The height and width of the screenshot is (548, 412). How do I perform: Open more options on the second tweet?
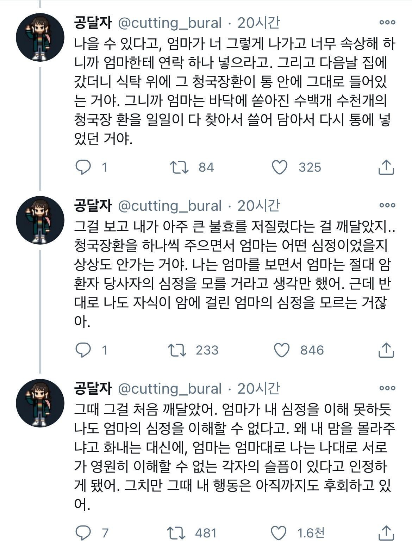point(387,205)
